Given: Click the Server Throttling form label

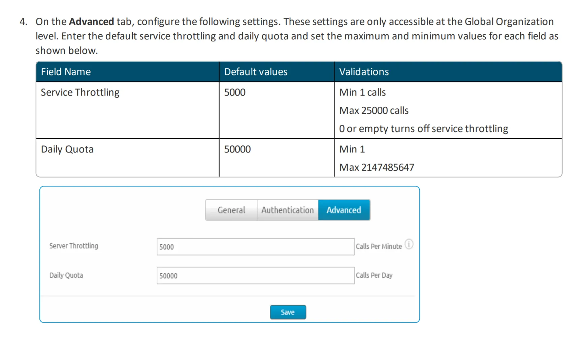Looking at the screenshot, I should pos(74,246).
